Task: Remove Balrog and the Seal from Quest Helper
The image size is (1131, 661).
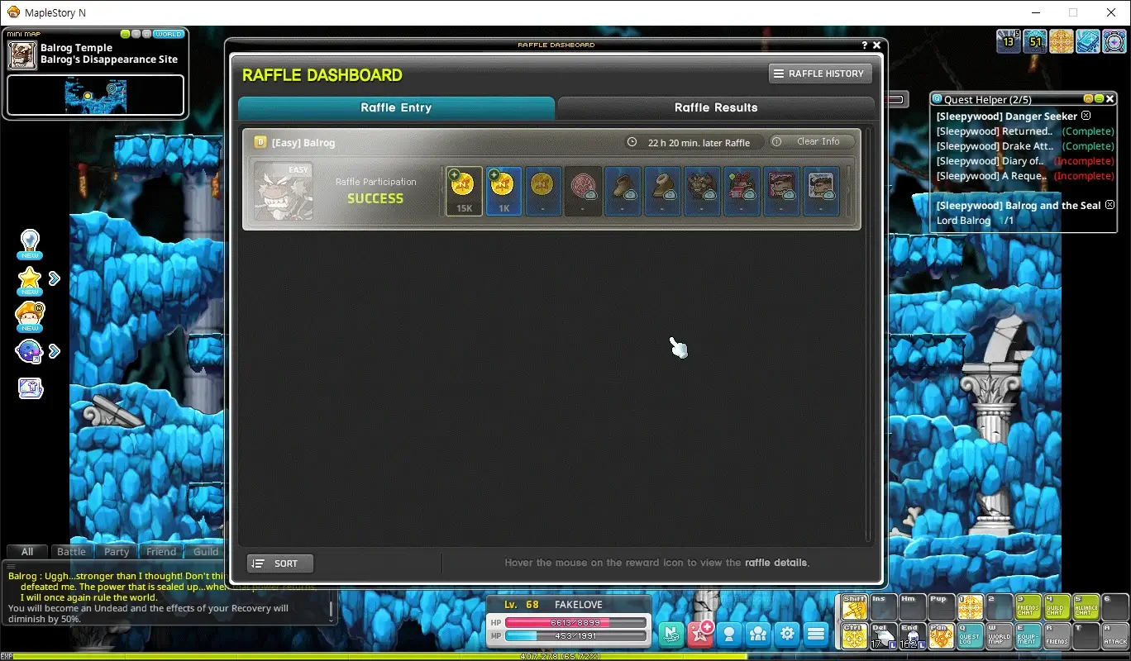Action: [x=1110, y=205]
